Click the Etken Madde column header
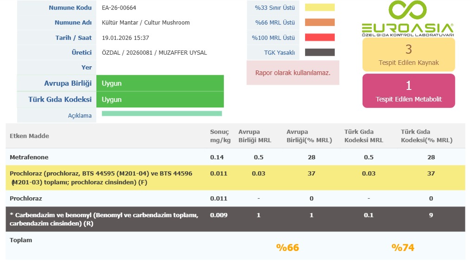Image resolution: width=471 pixels, height=269 pixels. pos(30,136)
